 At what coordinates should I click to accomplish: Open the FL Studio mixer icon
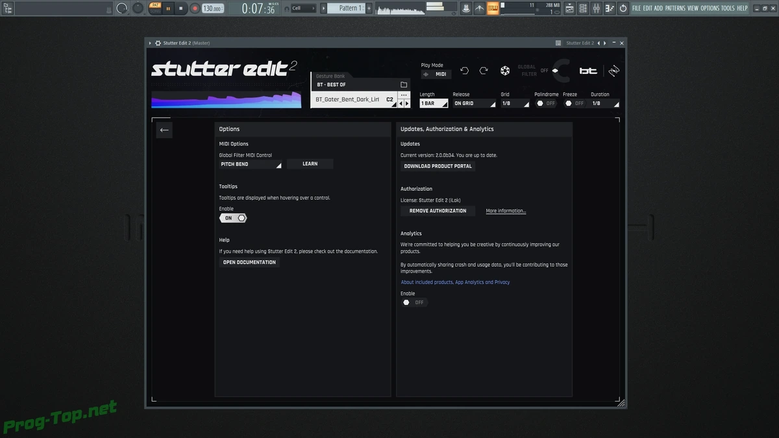(x=597, y=8)
